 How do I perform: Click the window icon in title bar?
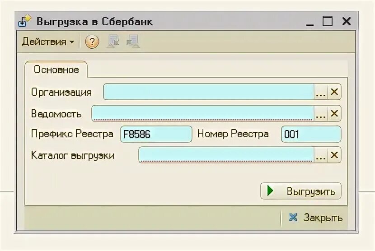(25, 21)
